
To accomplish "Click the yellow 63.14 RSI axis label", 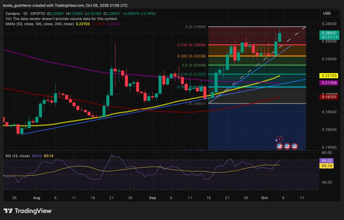I will click(327, 166).
